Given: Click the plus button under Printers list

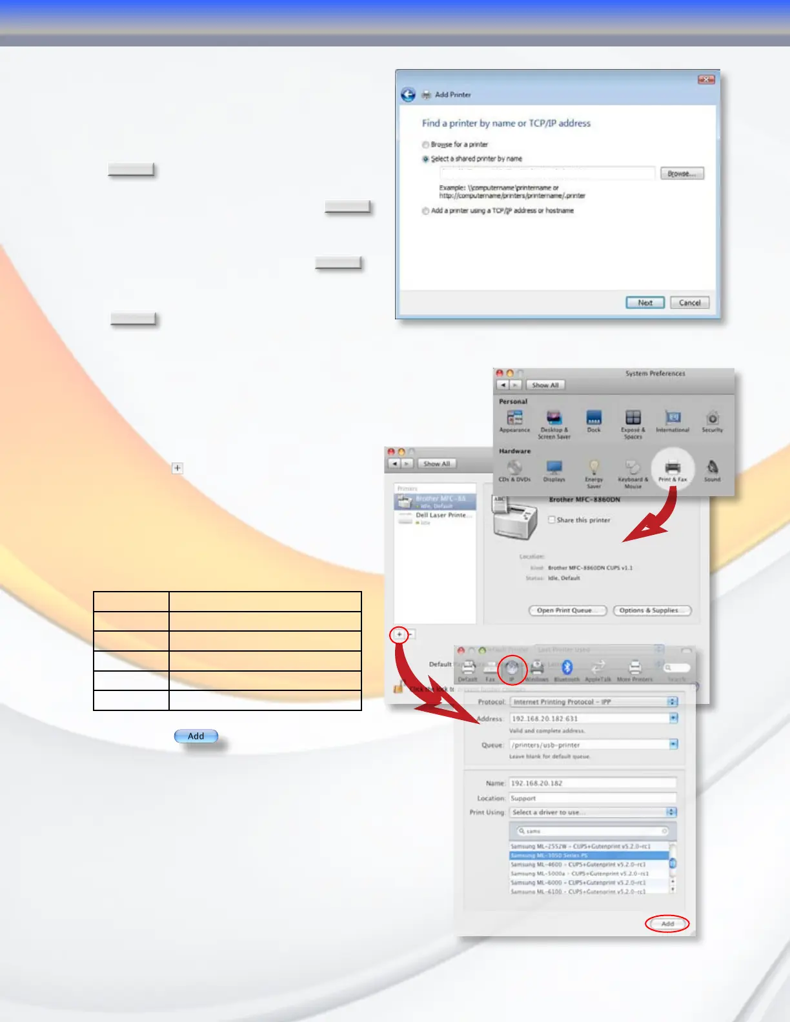Looking at the screenshot, I should (400, 634).
